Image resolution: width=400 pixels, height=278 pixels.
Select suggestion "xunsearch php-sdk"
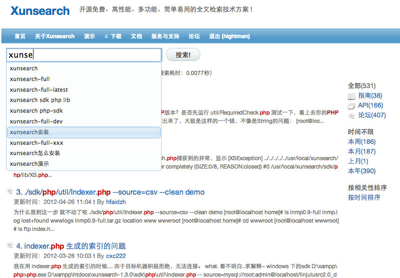84,111
